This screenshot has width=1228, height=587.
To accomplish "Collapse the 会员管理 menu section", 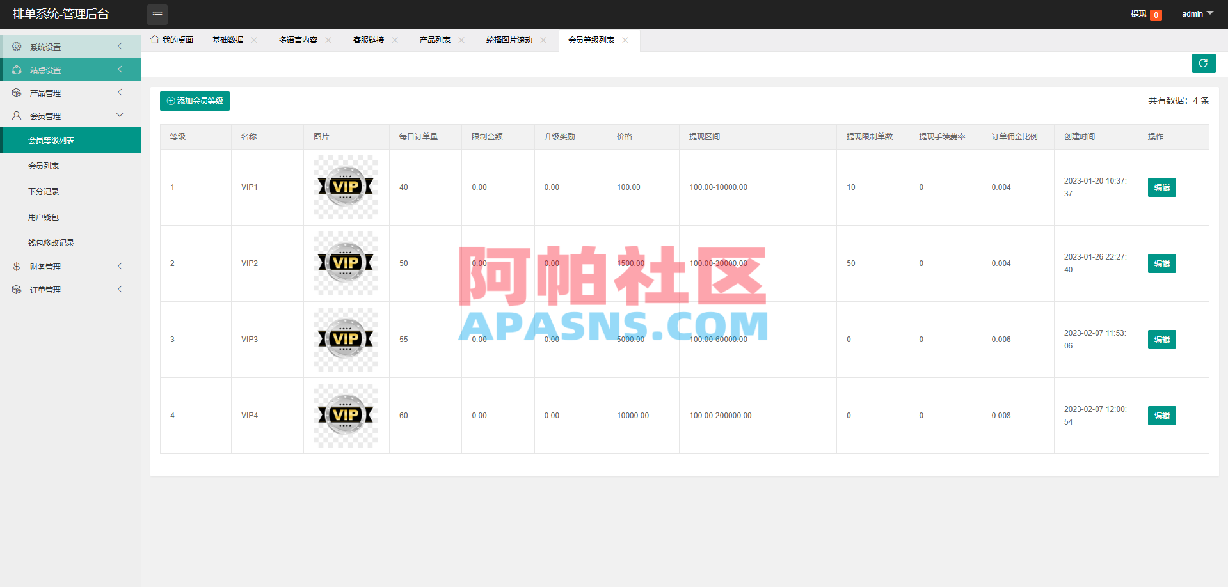I will pos(119,115).
